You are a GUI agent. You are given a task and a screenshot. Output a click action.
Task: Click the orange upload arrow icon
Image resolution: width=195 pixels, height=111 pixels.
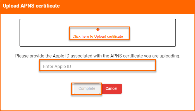98,30
